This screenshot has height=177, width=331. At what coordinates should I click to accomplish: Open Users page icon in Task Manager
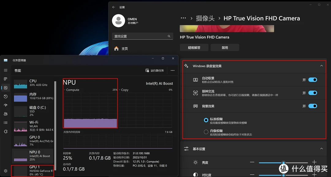click(x=6, y=114)
